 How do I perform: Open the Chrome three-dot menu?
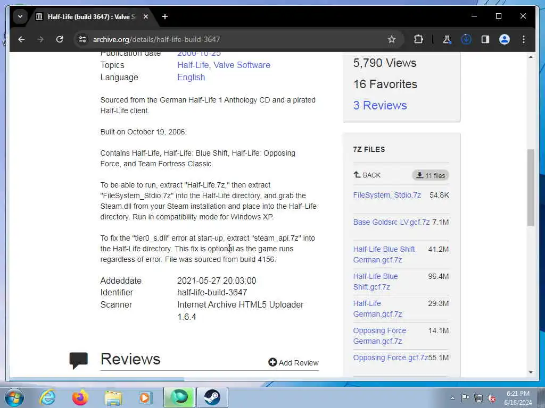[x=524, y=39]
